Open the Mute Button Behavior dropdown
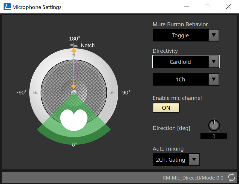 (186, 35)
